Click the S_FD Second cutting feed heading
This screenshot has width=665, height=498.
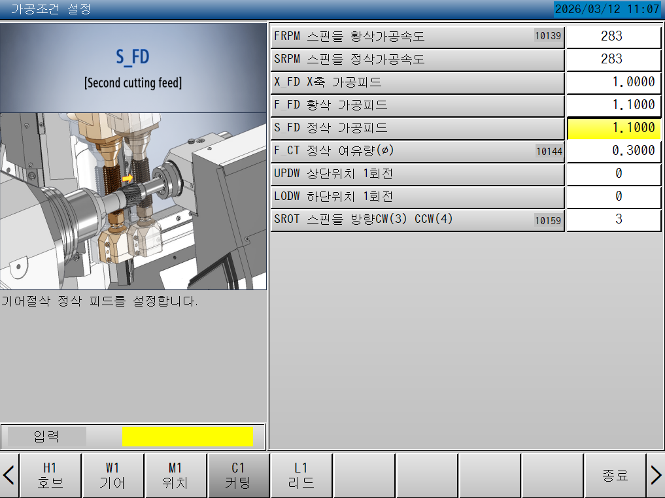(x=133, y=68)
